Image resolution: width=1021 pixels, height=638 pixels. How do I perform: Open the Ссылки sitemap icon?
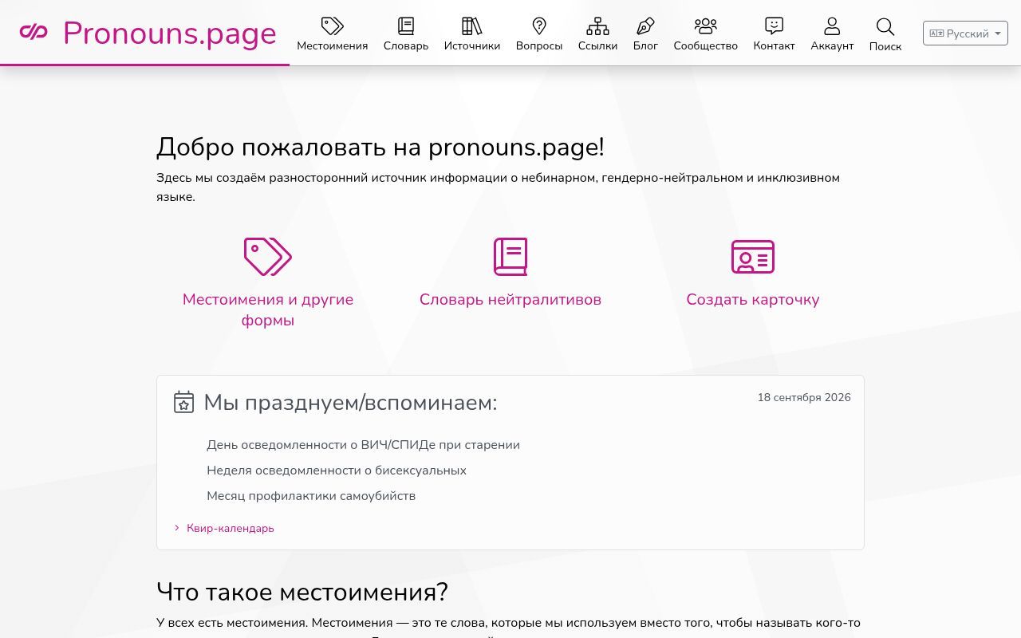click(597, 26)
